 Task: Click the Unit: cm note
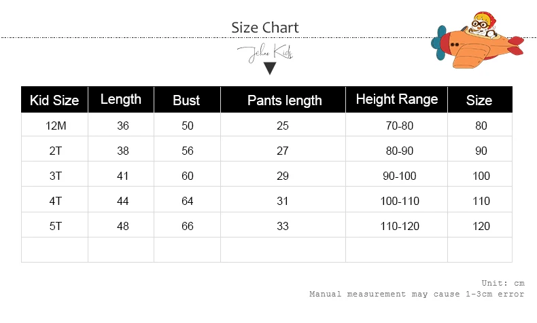[x=502, y=283]
